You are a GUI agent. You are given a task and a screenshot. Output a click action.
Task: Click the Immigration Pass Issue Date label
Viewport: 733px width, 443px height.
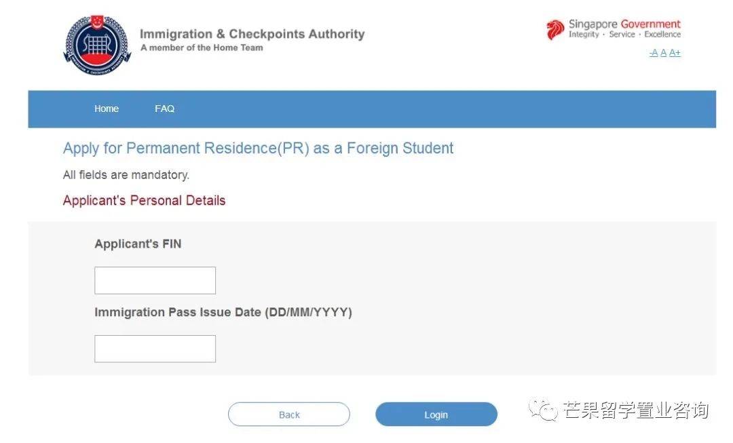pyautogui.click(x=223, y=312)
